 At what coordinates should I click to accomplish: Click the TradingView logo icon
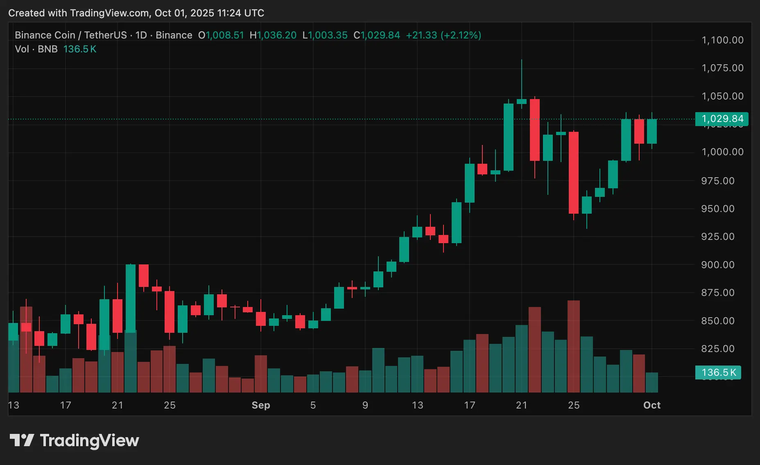22,440
